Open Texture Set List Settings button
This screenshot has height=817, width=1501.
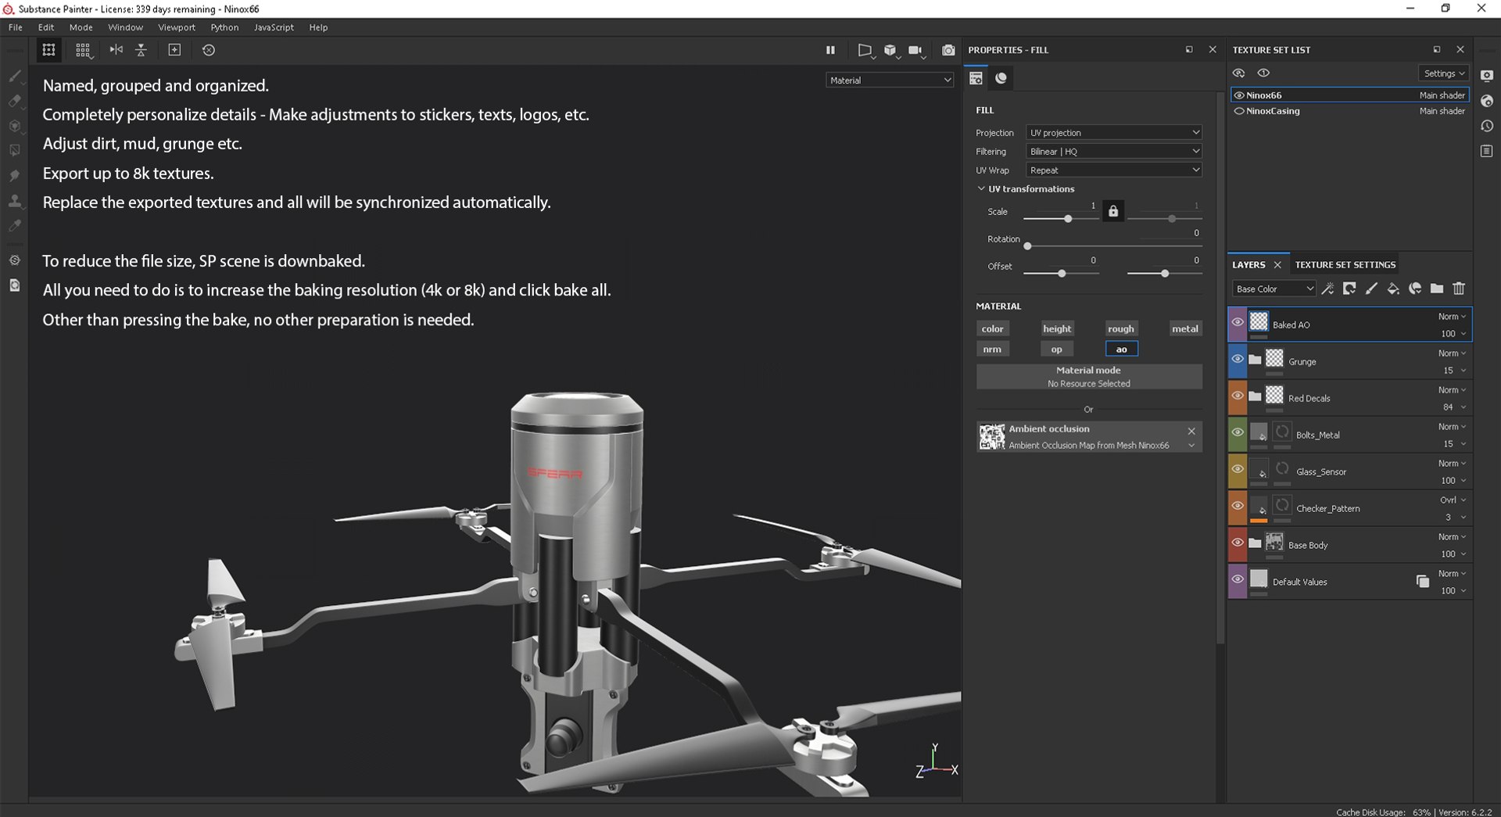pos(1444,73)
